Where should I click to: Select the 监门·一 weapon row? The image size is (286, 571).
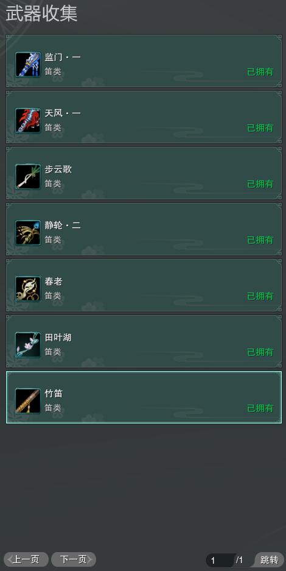(x=144, y=61)
